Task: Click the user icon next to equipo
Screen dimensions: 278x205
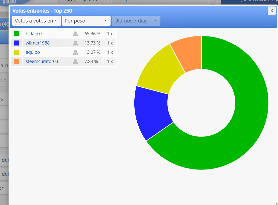Action: tap(75, 52)
